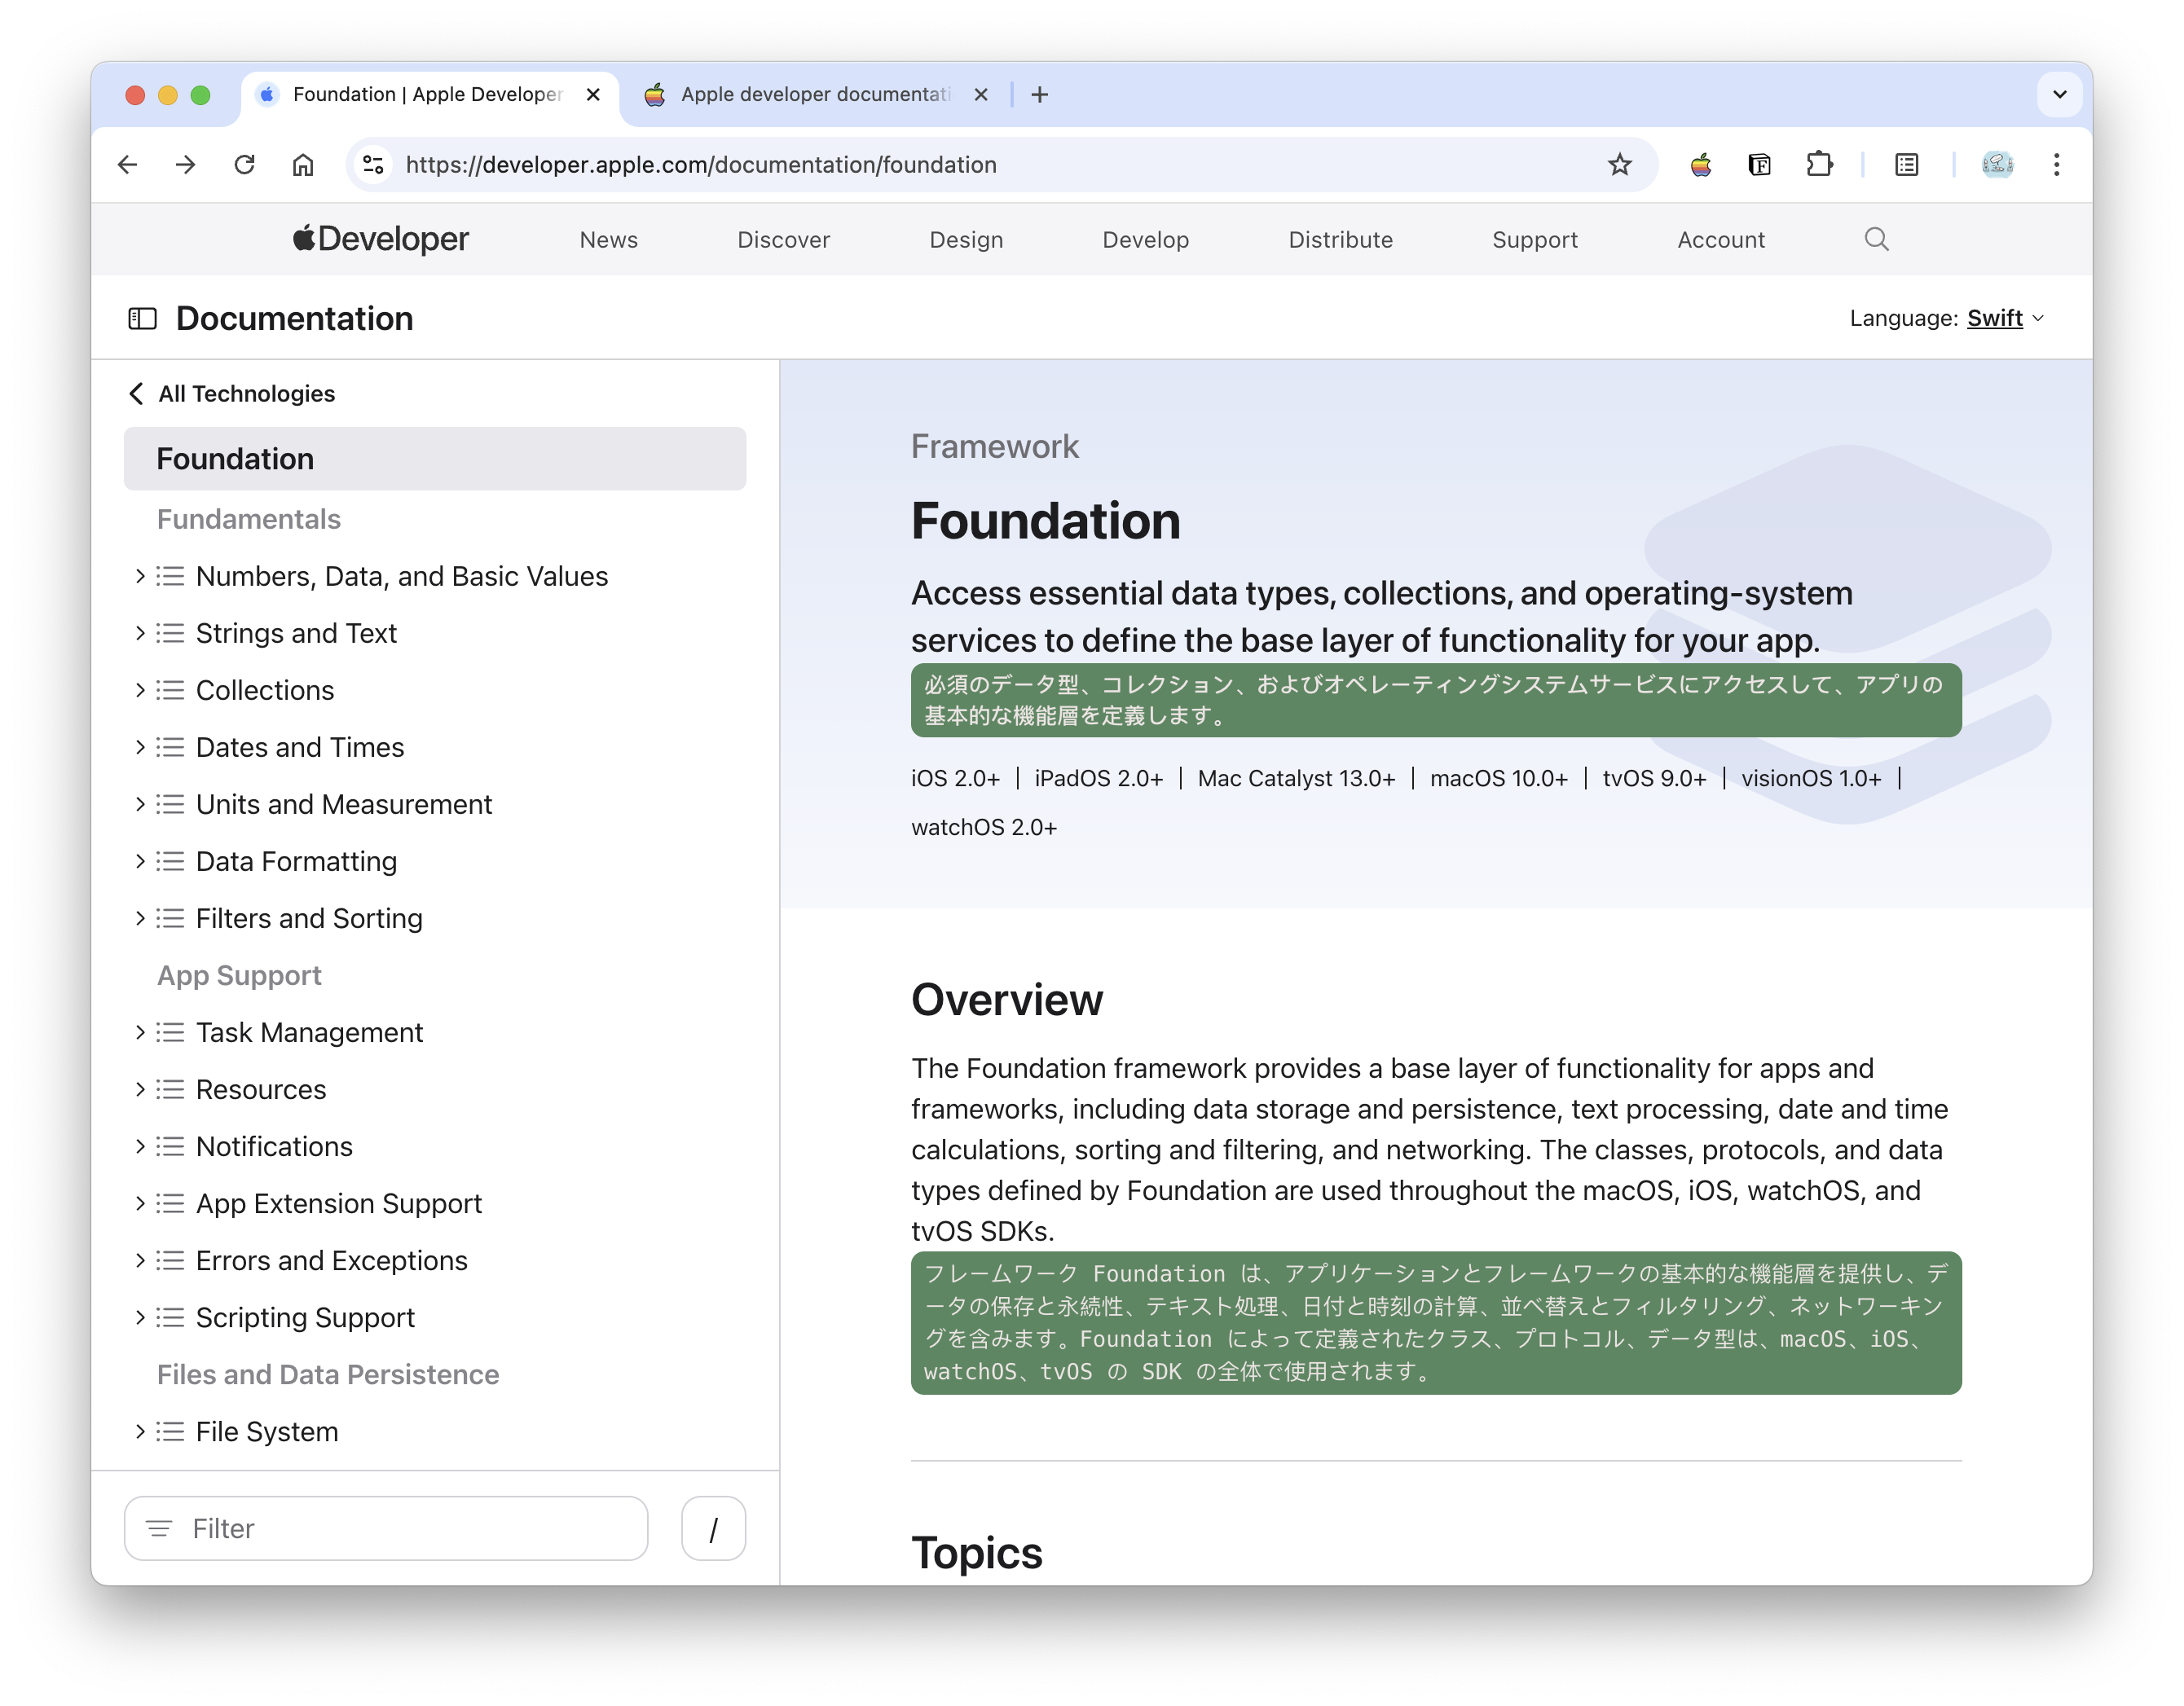Viewport: 2184px width, 1706px height.
Task: Expand the Collections chevron
Action: tap(140, 690)
